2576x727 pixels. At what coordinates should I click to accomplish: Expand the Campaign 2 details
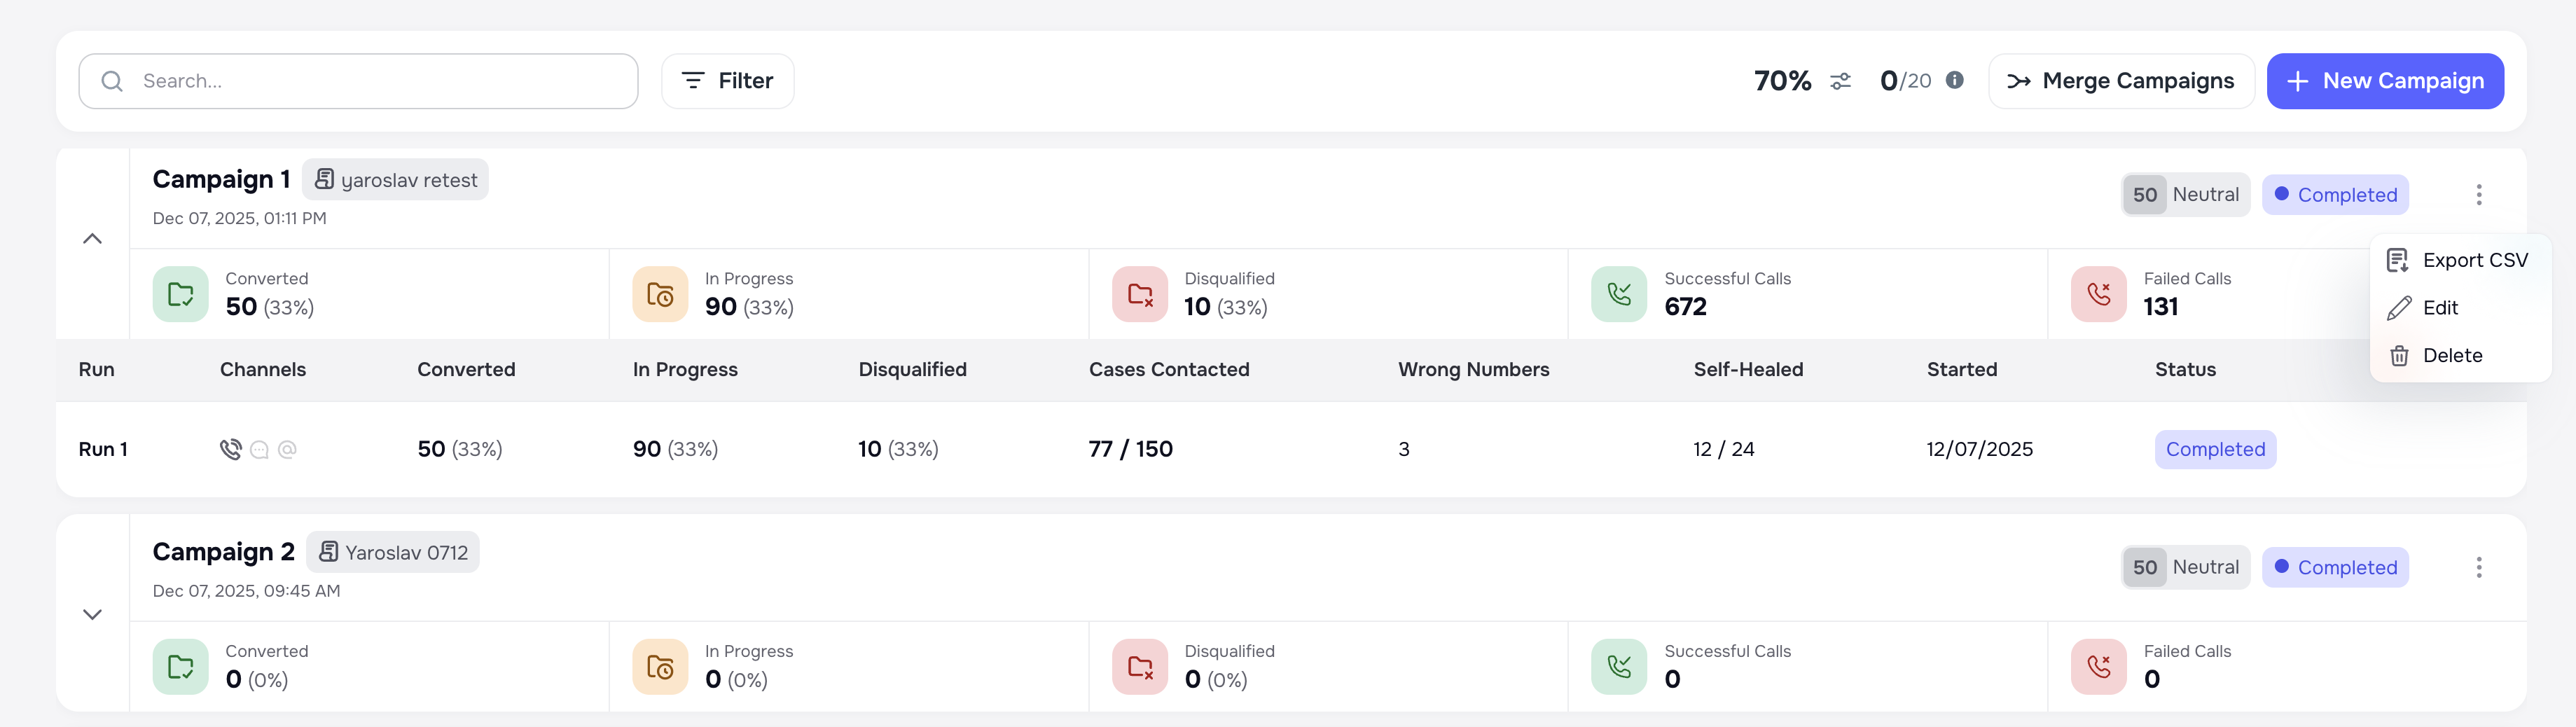93,614
